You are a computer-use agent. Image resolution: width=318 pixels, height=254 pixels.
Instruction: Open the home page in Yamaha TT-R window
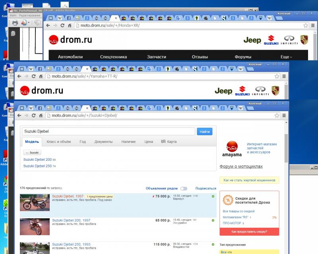(41, 76)
